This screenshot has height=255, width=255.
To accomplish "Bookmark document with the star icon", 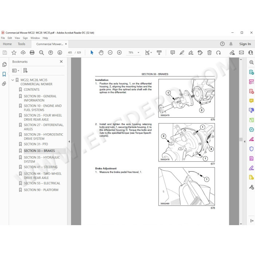I will [x=14, y=52].
